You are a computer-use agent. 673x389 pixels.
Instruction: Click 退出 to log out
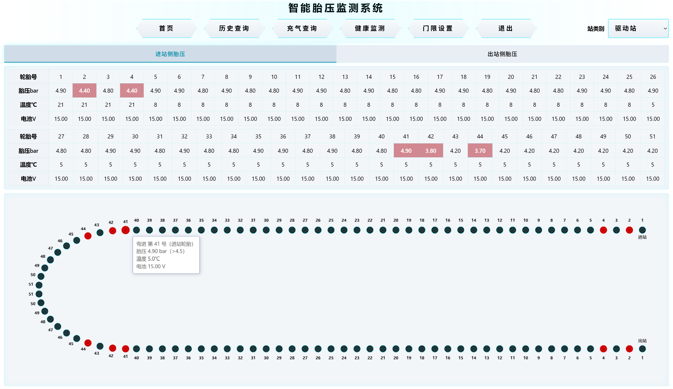(506, 28)
